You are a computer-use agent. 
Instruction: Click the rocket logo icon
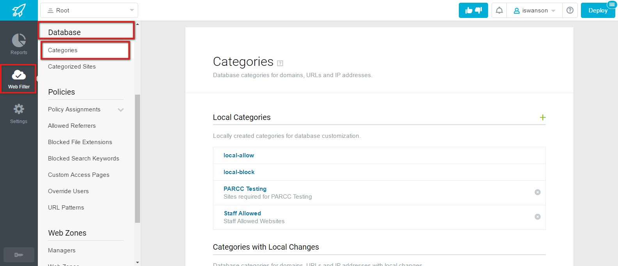click(19, 10)
